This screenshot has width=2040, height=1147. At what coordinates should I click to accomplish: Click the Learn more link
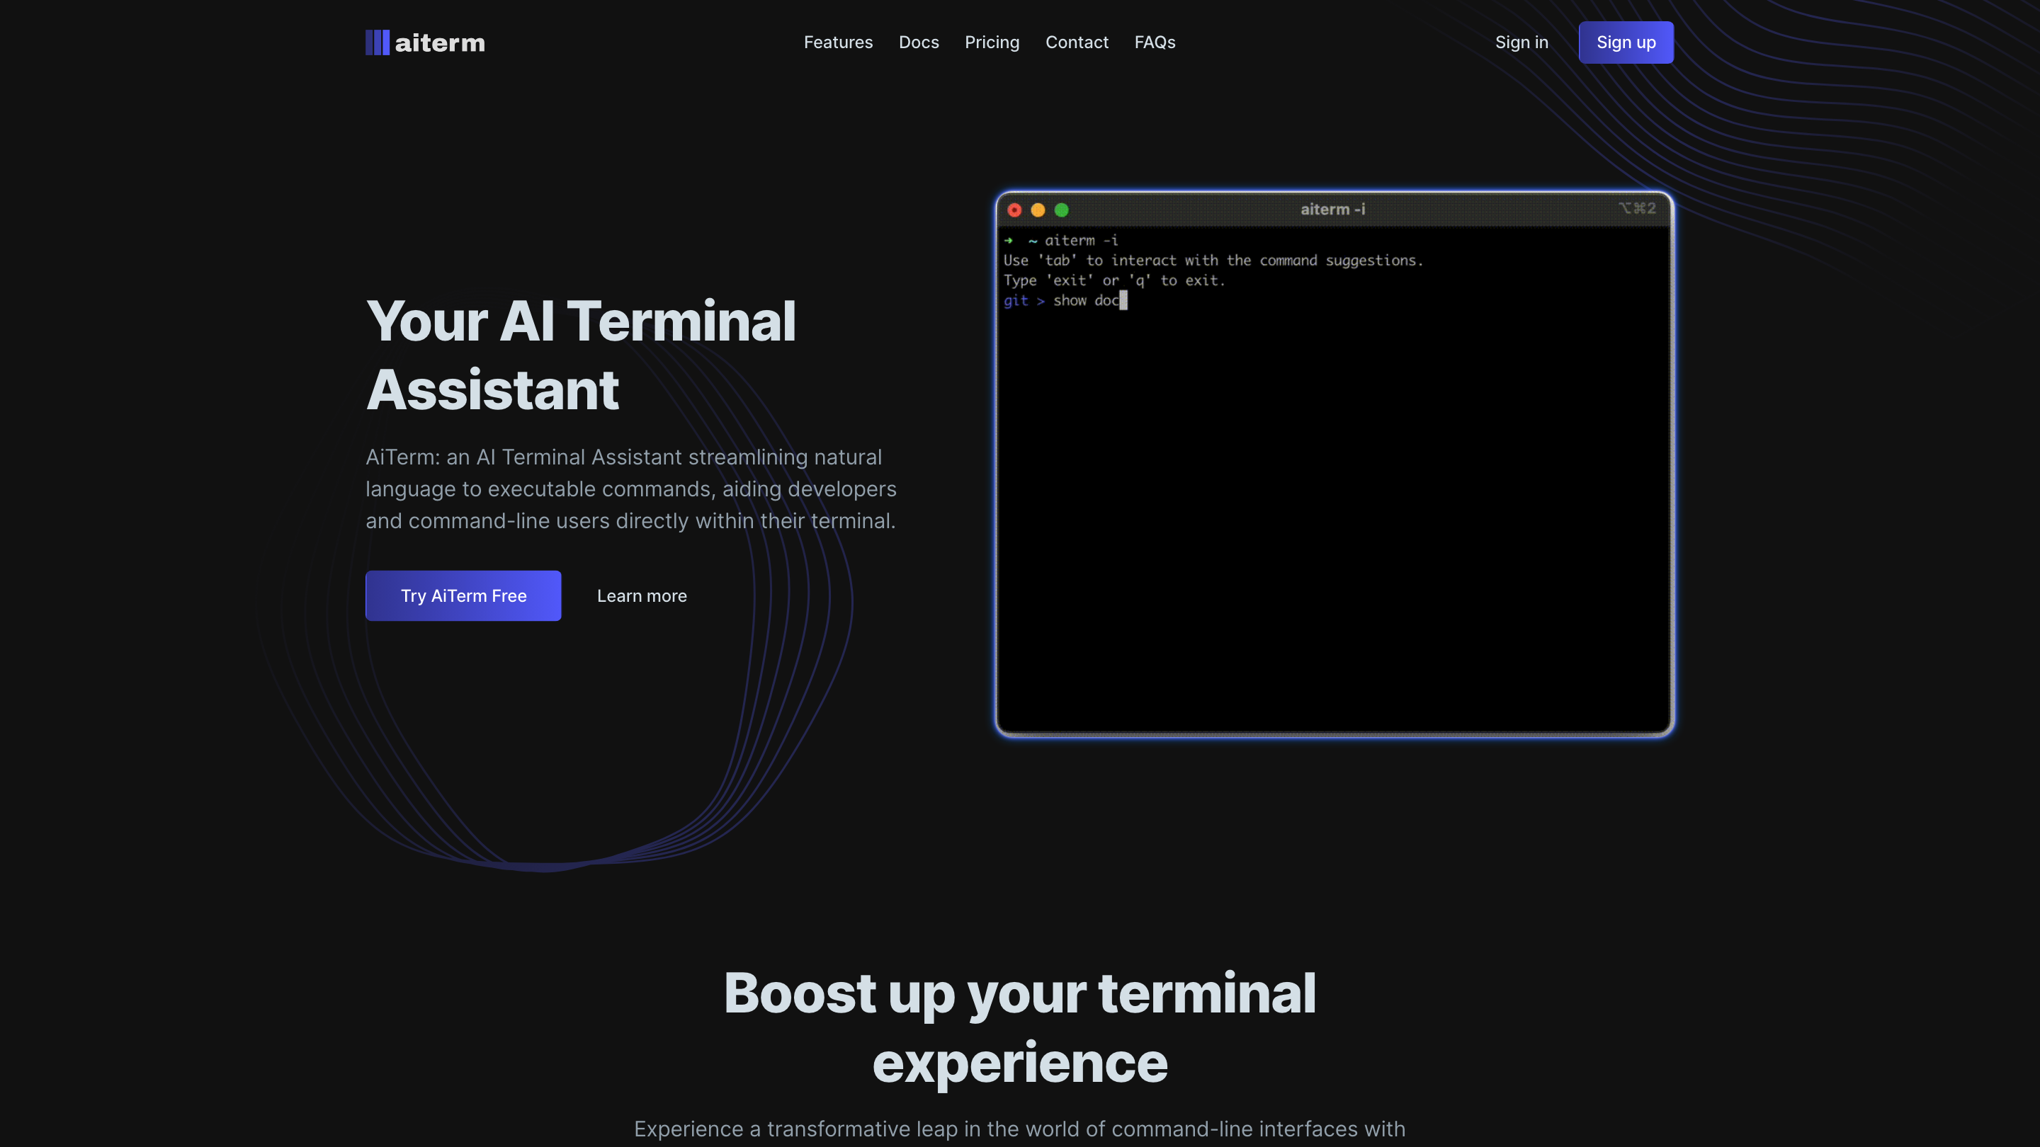click(x=642, y=595)
